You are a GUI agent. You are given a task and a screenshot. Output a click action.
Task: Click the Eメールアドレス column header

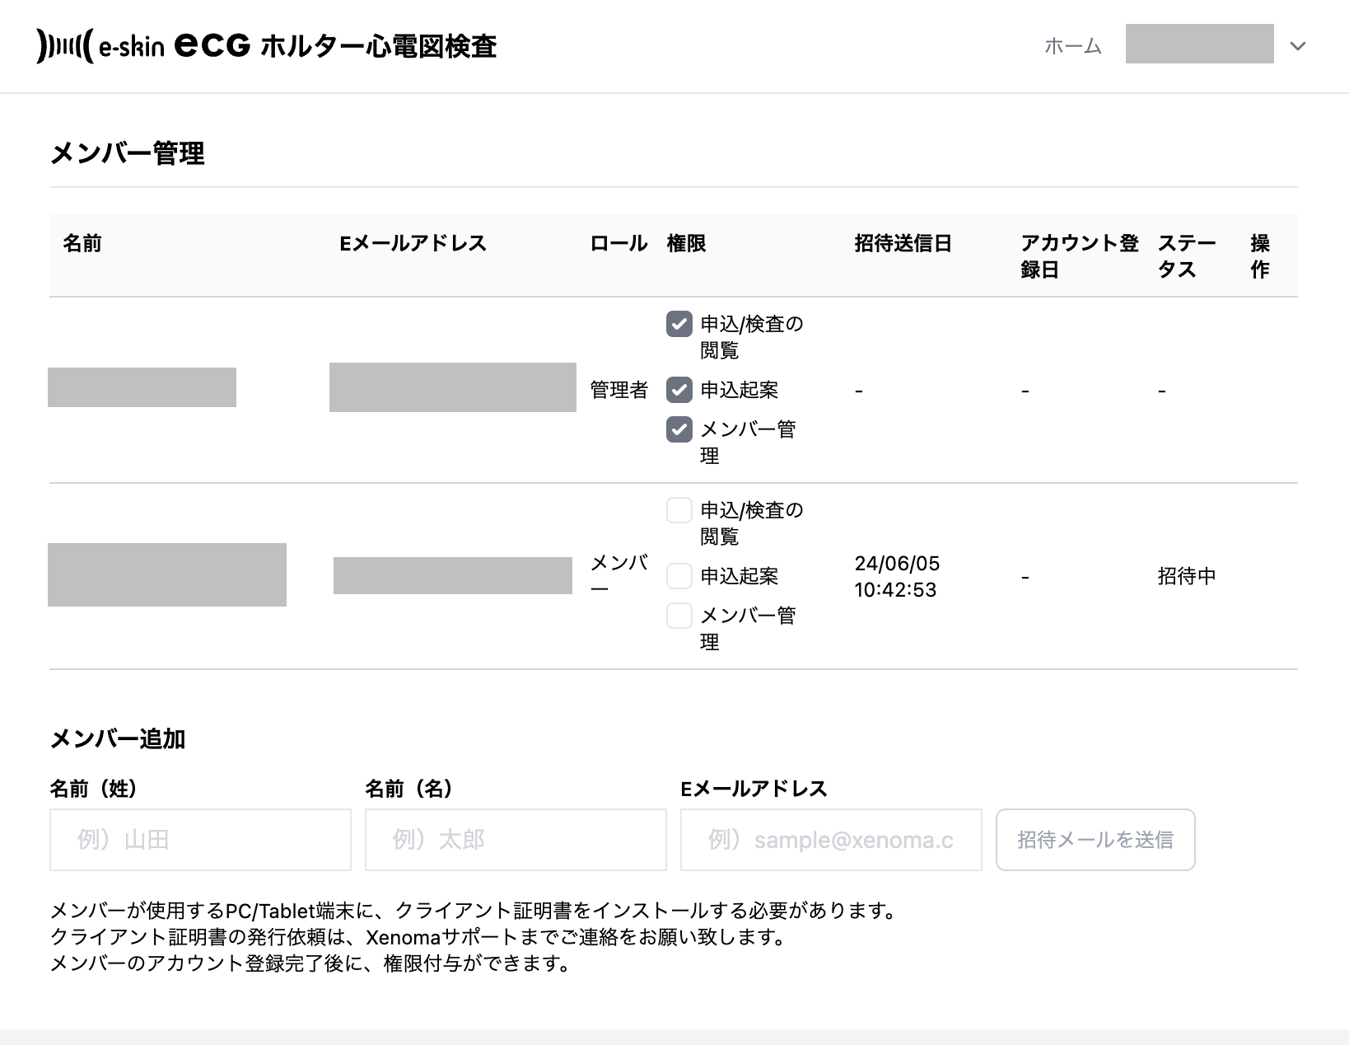coord(413,243)
